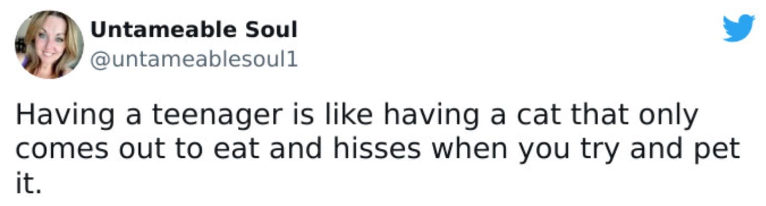Select the word "hisses" in the tweet
The image size is (766, 206).
pyautogui.click(x=388, y=150)
